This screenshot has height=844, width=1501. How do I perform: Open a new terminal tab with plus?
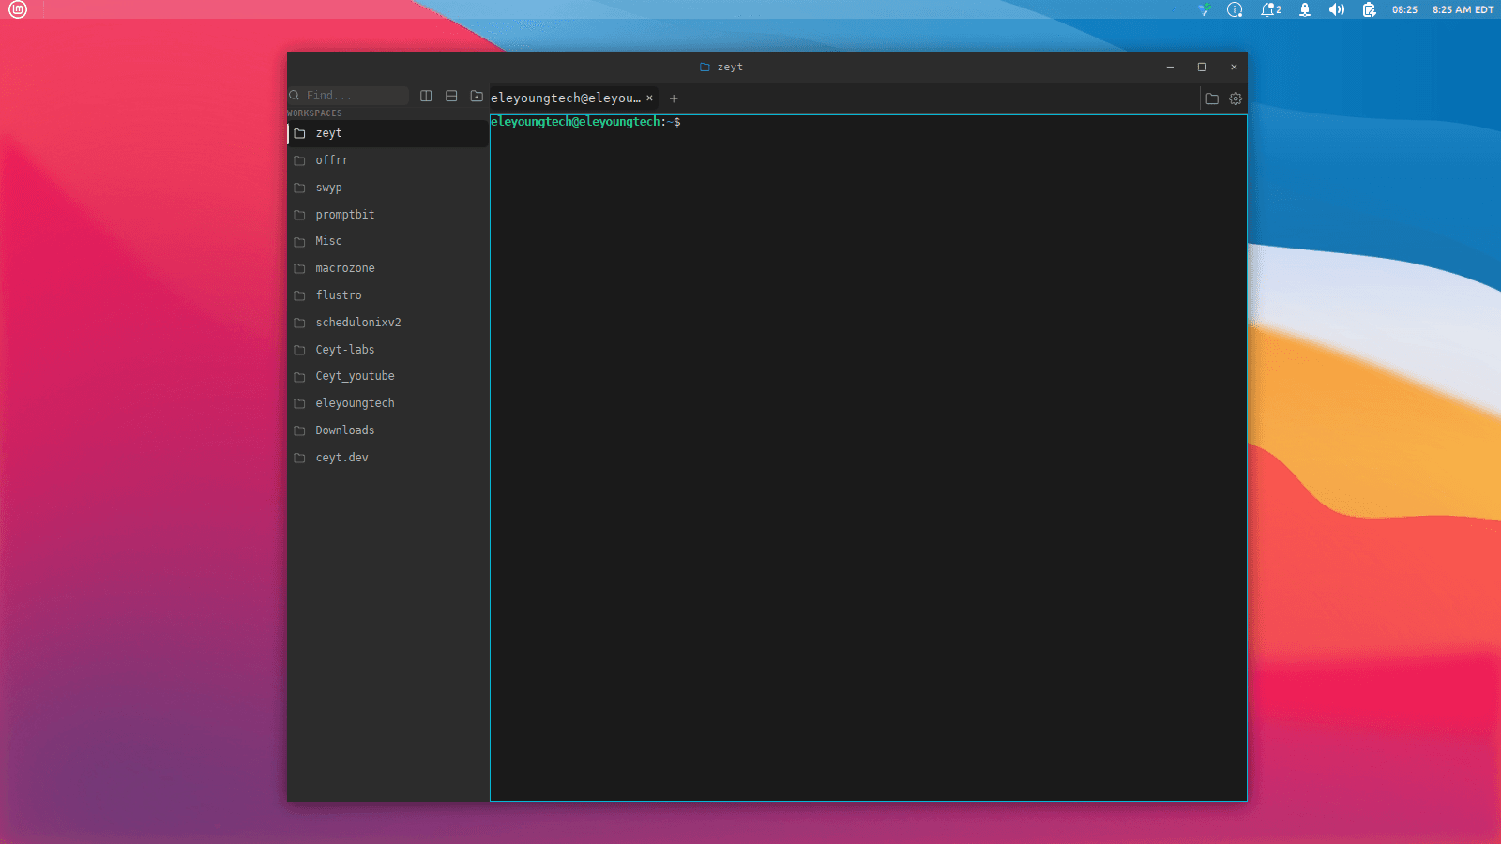click(x=674, y=98)
